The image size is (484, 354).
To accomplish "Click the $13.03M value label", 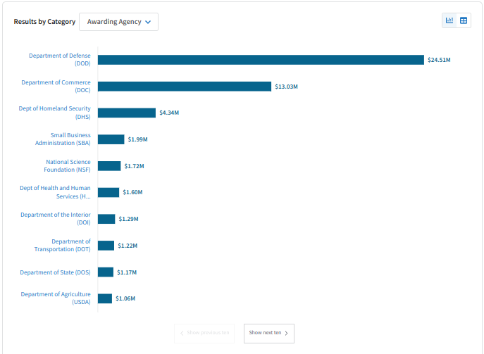I will (287, 87).
